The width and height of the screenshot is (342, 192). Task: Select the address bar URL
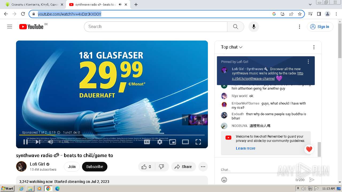69,14
